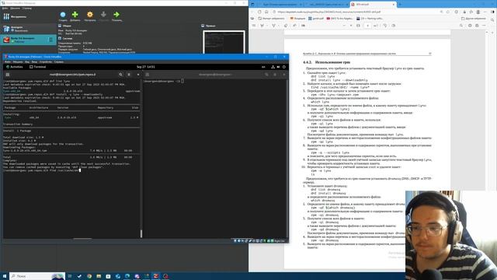Click the browser profile avatar icon
The image size is (497, 280).
(478, 12)
